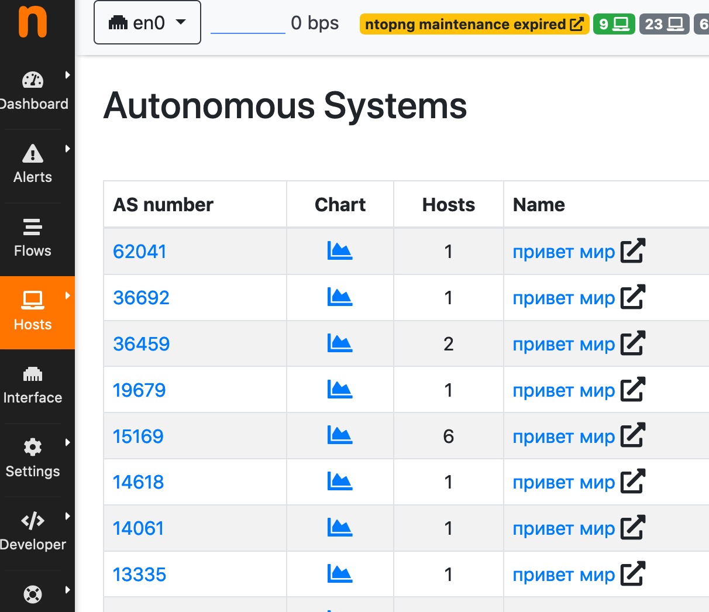Screen dimensions: 709x612
Task: Expand the Dashboard submenu arrow
Action: click(x=68, y=74)
